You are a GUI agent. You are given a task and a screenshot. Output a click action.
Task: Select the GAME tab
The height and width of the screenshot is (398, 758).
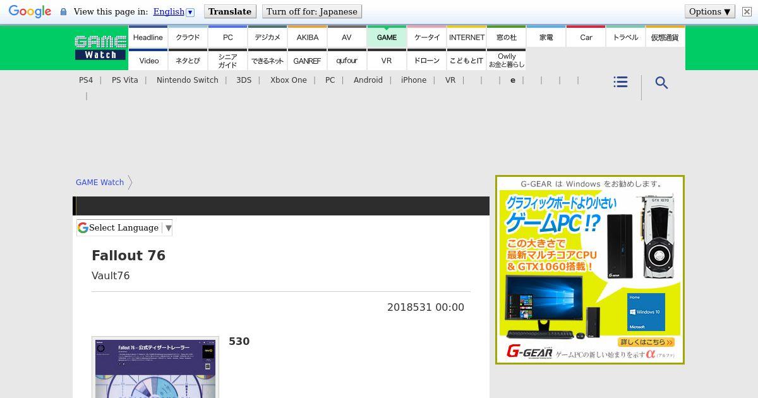click(387, 37)
